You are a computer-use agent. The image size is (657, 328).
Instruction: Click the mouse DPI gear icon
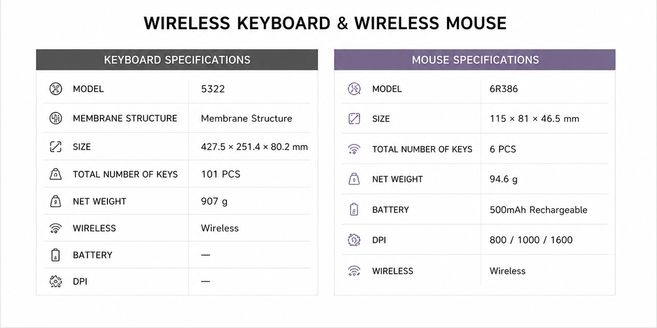(354, 240)
